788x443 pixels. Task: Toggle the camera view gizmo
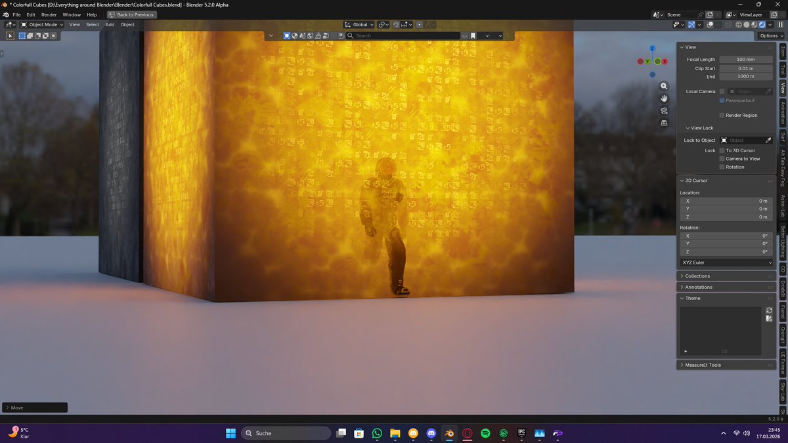(664, 110)
